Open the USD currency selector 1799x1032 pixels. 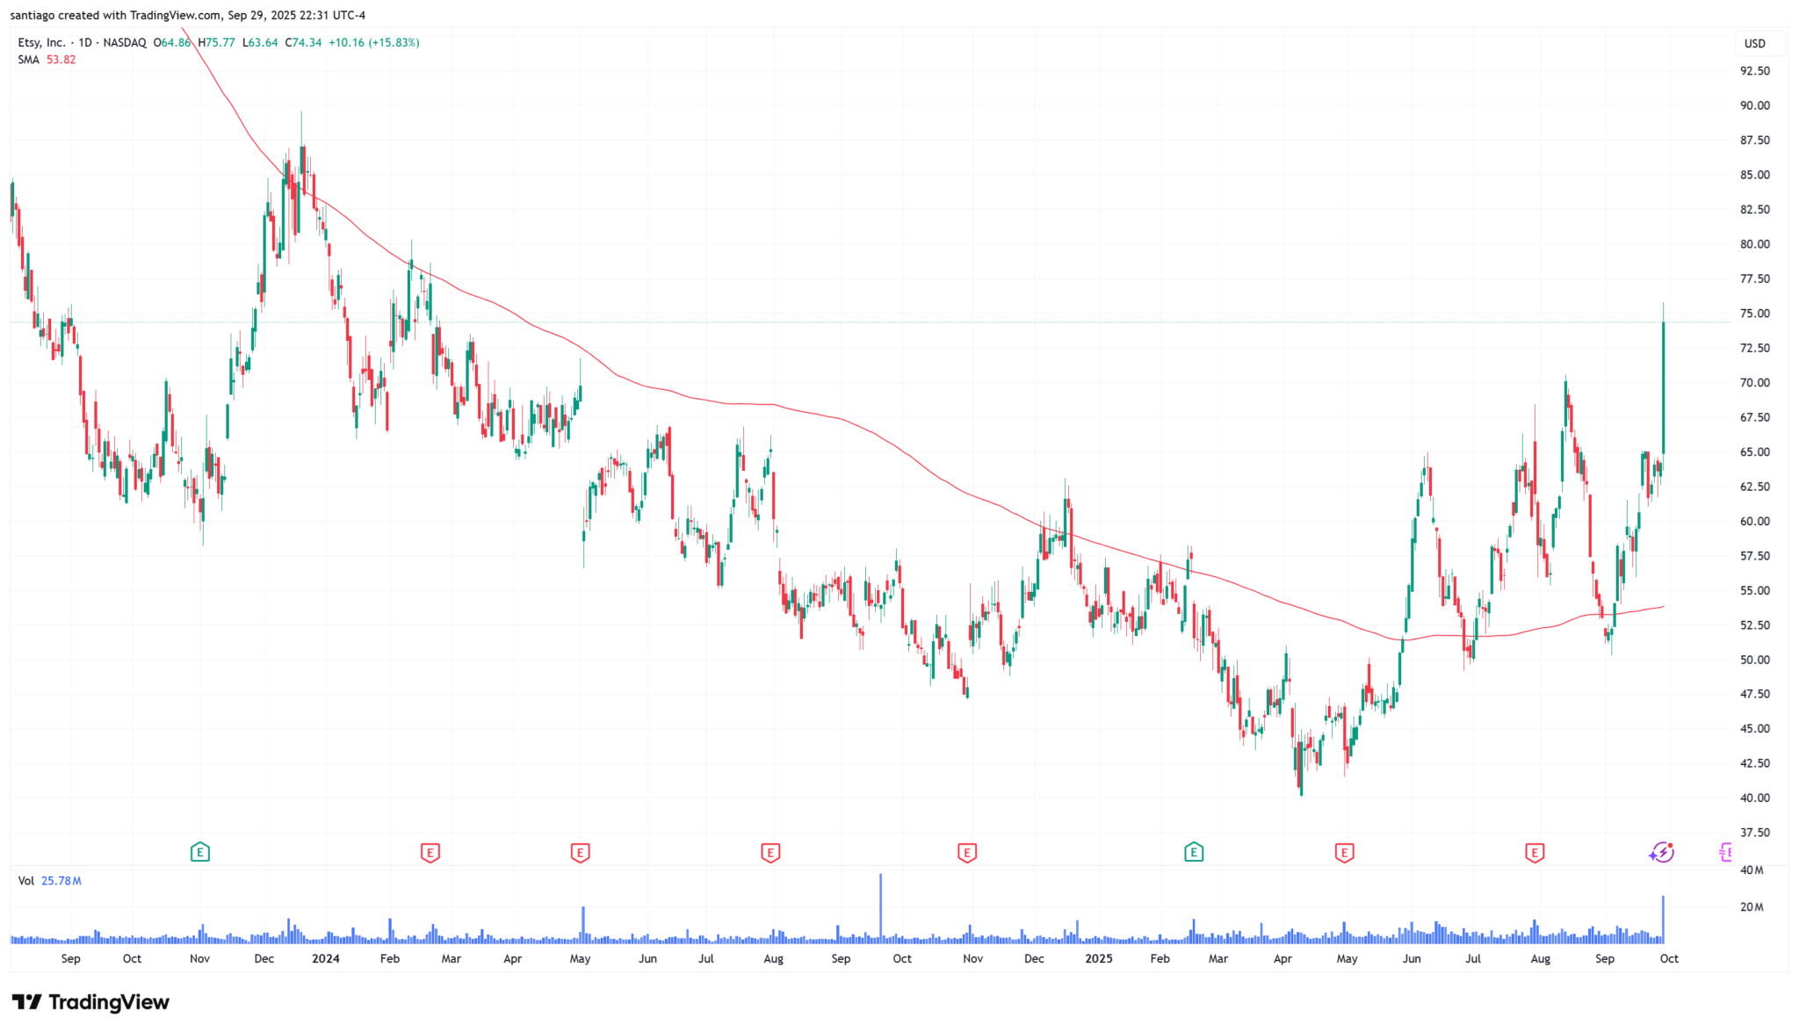pyautogui.click(x=1754, y=44)
